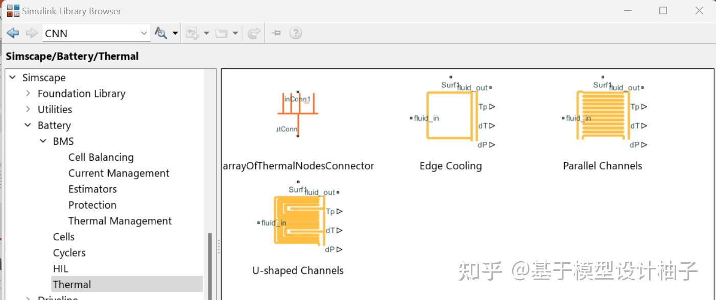716x300 pixels.
Task: Select the Thermal Management tree item
Action: 120,220
